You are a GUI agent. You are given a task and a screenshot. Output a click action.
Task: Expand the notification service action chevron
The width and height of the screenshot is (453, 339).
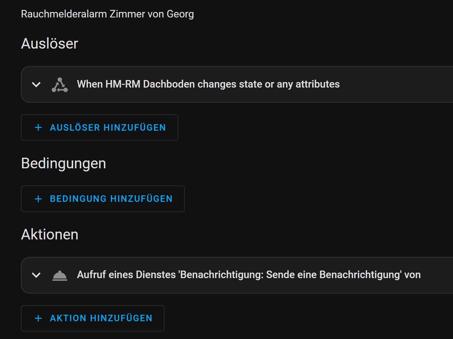(36, 275)
